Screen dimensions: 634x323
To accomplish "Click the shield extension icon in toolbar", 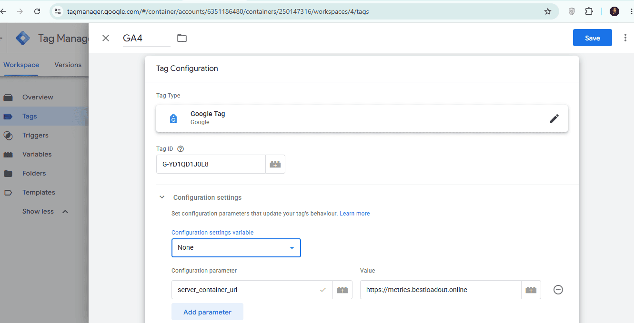I will [x=572, y=11].
